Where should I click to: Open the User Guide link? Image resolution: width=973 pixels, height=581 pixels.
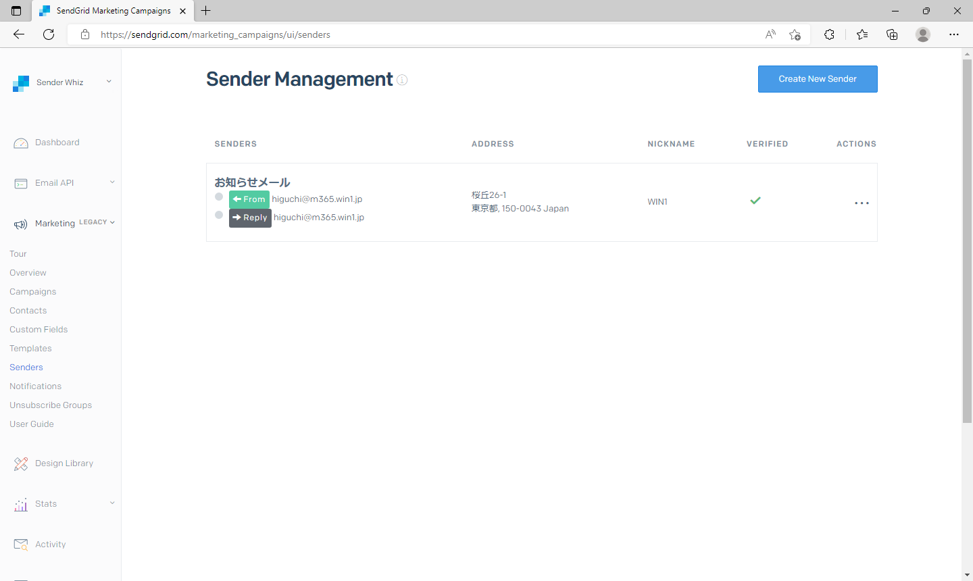pos(32,424)
